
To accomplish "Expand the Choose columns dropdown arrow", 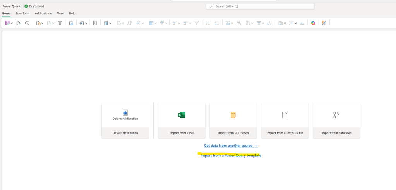I will coord(156,23).
